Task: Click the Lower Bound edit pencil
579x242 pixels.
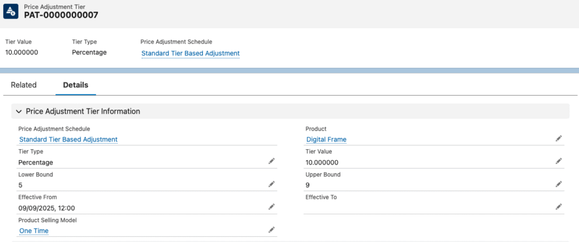Action: click(271, 184)
